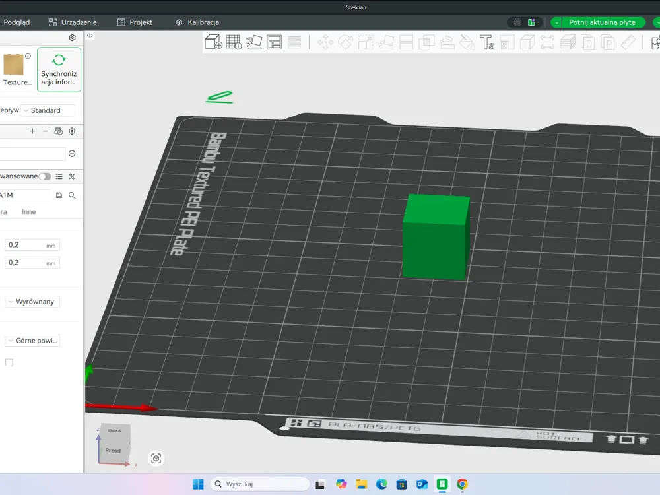The image size is (660, 495).
Task: Click the Przód face of view cube
Action: (x=113, y=450)
